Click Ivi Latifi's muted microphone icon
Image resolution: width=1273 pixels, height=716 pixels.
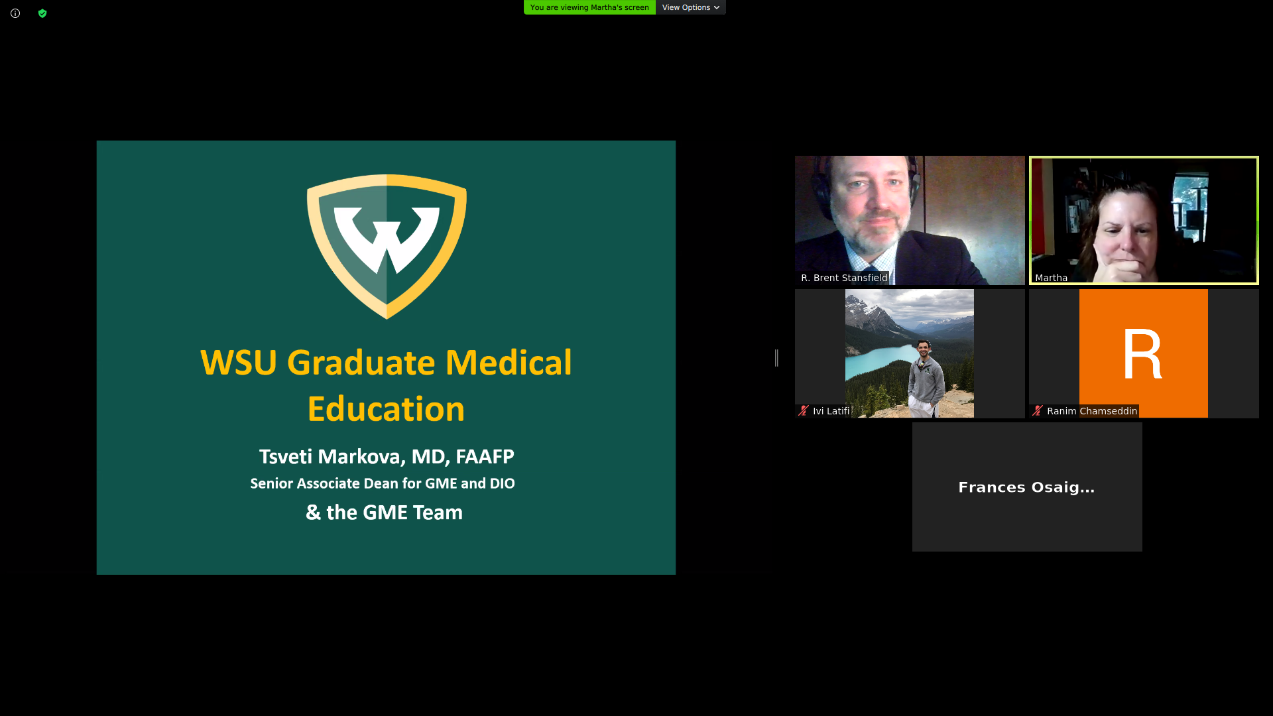(804, 411)
